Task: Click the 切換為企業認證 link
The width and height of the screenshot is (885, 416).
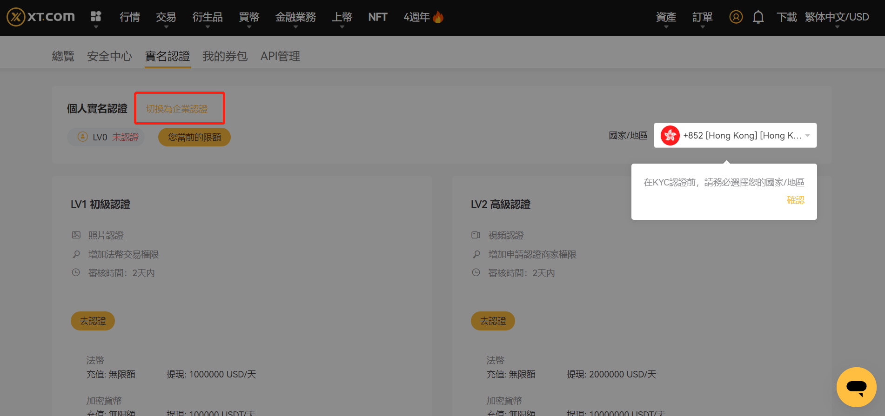Action: point(177,109)
